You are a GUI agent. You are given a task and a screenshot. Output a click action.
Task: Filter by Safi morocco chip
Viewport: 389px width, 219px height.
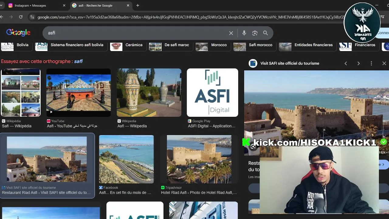254,46
